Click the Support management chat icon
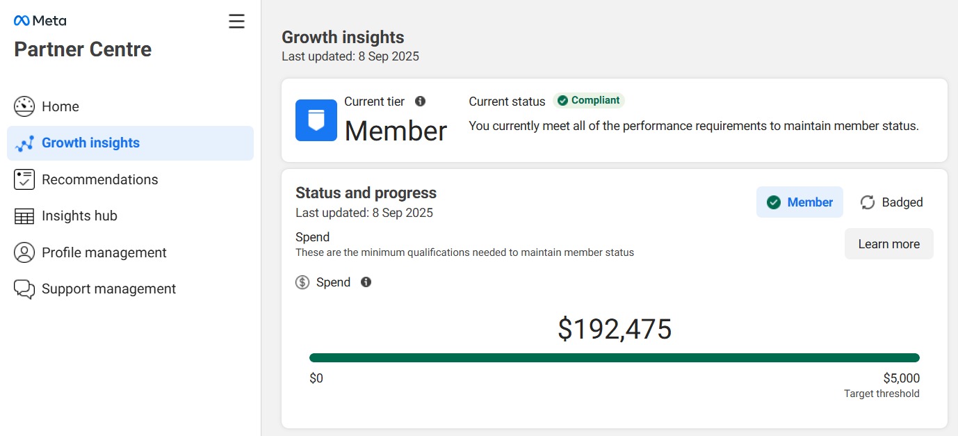 (x=24, y=289)
